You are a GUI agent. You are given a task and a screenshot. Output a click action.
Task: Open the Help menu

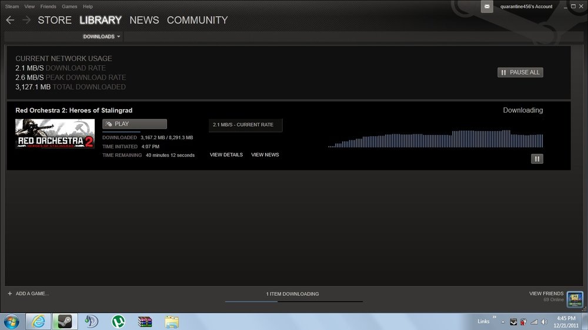click(88, 6)
